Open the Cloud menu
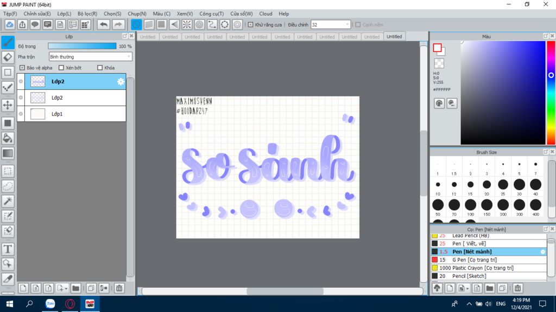Screen dimensions: 556x312 tap(266, 14)
